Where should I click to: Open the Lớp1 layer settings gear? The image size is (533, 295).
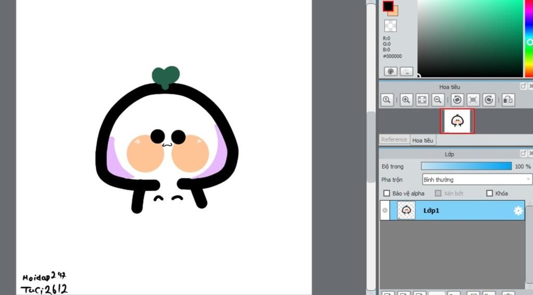click(518, 211)
